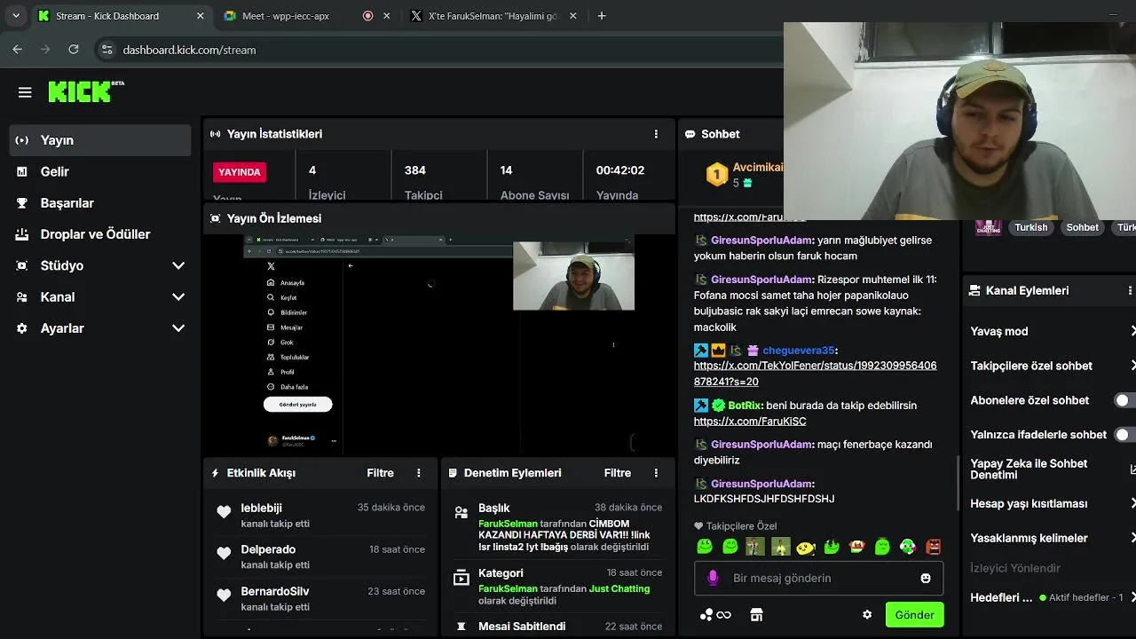Open the Kick hamburger sidebar menu

click(x=25, y=92)
